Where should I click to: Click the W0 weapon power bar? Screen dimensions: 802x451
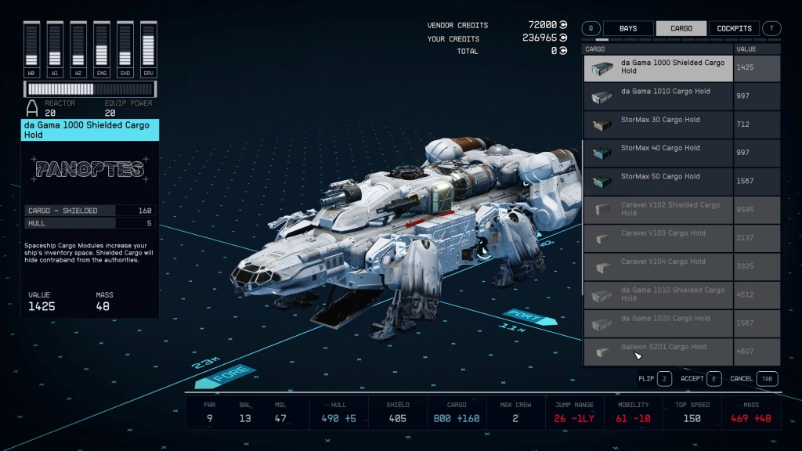click(x=31, y=49)
